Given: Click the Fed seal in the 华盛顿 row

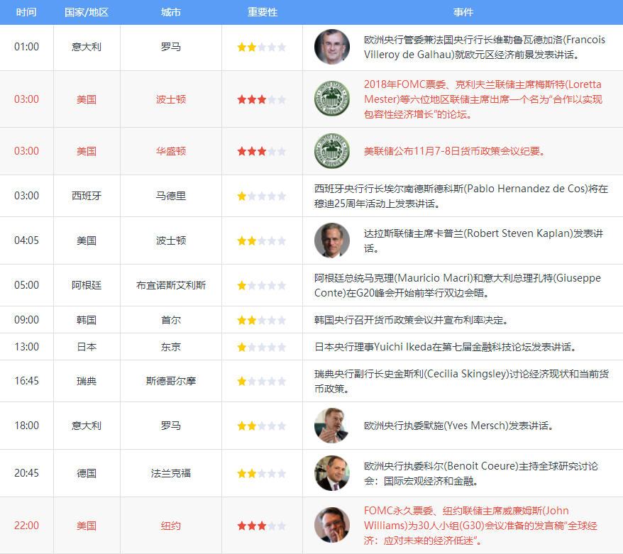Looking at the screenshot, I should 332,151.
